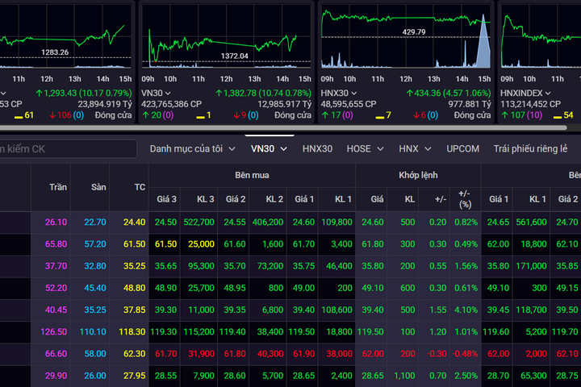Click the yellow unchanged count 54 under HNXINDEX
Screen dimensions: 581x387
(563, 115)
